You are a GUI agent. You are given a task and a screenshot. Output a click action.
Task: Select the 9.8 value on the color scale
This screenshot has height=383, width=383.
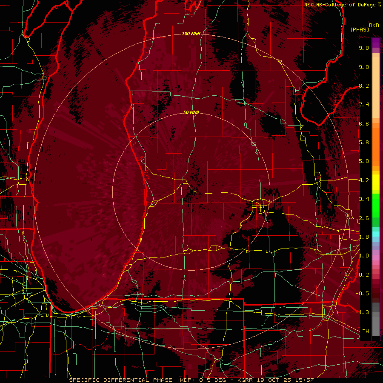[x=364, y=48]
